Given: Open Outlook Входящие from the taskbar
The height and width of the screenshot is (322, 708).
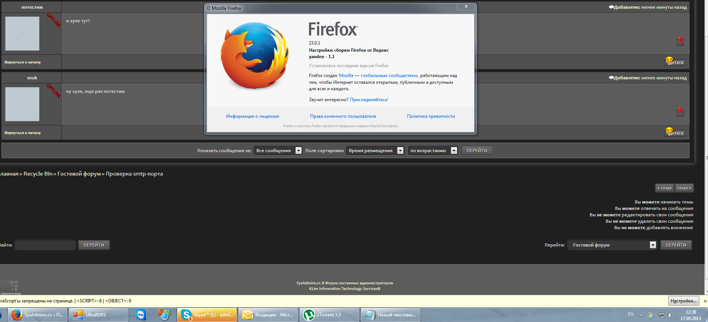Looking at the screenshot, I should [268, 315].
